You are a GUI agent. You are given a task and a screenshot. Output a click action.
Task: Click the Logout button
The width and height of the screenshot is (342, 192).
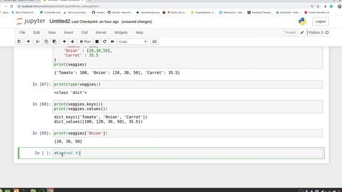pos(321,21)
